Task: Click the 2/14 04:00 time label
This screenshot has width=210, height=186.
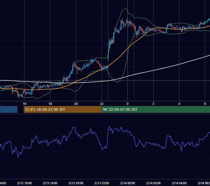Action: 179,183
